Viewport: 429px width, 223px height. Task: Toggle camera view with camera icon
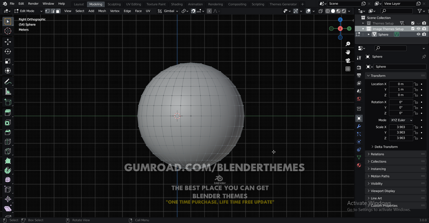click(348, 60)
